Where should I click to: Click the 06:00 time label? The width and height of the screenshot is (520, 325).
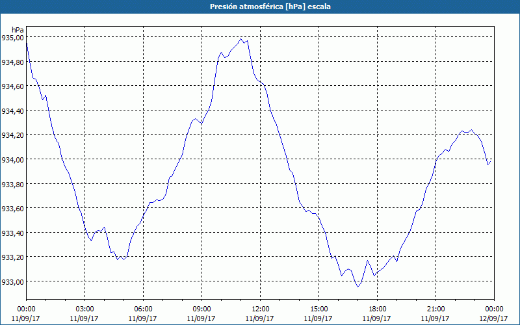pos(143,309)
